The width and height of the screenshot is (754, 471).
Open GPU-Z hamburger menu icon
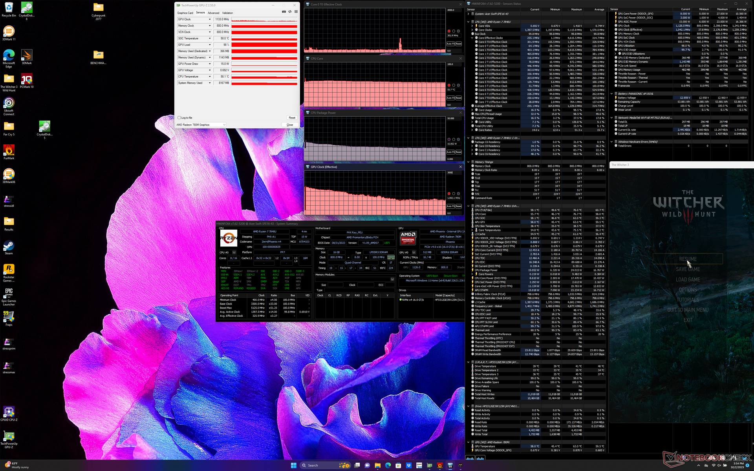click(x=296, y=12)
